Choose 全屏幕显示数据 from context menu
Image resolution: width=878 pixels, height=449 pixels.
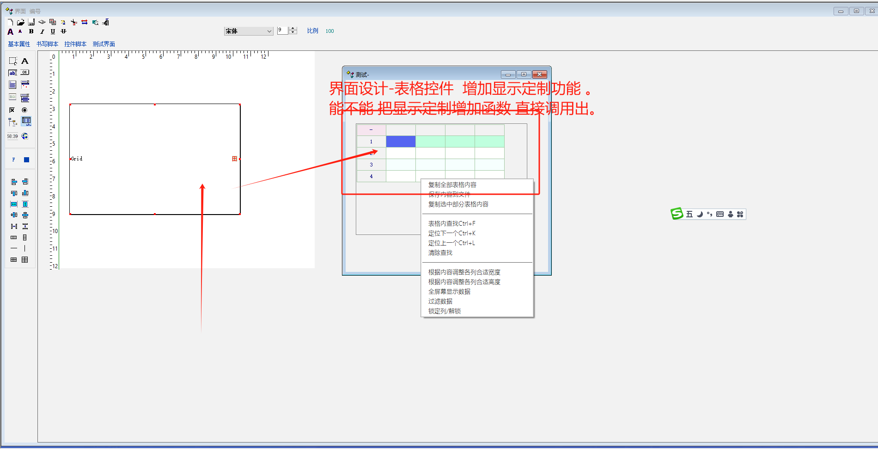pos(449,291)
